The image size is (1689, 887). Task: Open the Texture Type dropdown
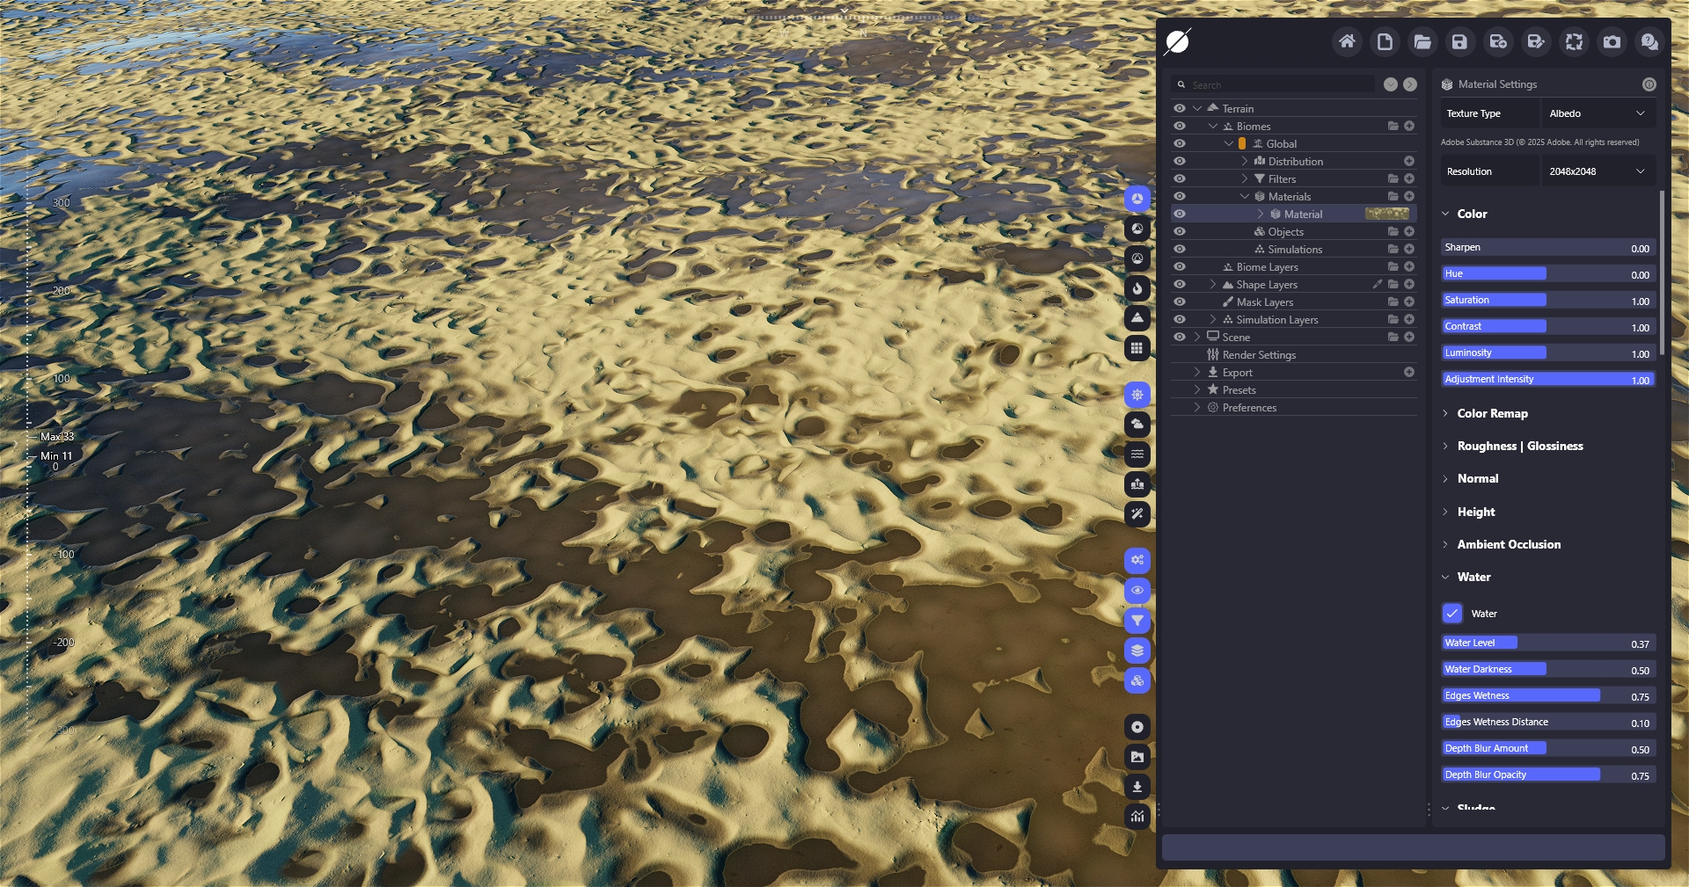pos(1597,113)
